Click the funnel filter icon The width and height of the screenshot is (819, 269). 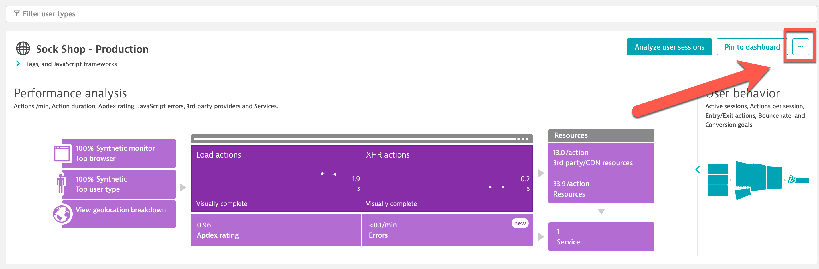click(17, 13)
